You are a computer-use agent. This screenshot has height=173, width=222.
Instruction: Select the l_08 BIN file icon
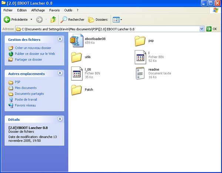coord(77,74)
